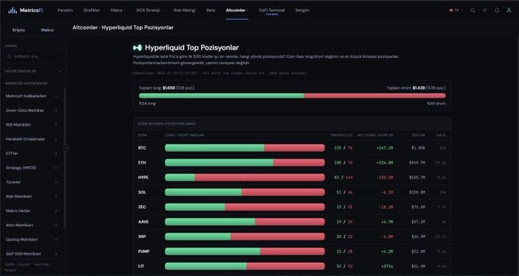Open the search magnifier in top bar
Screen dimensions: 519x276
(x=472, y=10)
